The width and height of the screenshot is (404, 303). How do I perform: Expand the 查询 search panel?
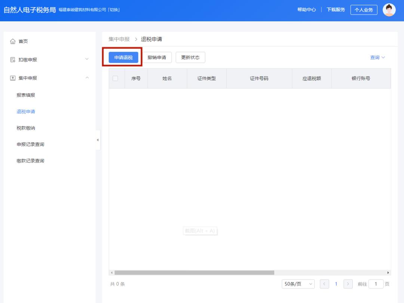[377, 57]
